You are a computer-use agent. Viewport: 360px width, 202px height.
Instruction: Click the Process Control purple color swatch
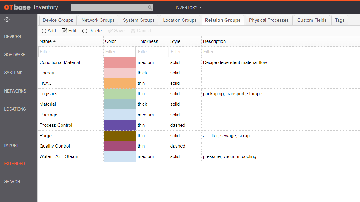[120, 125]
